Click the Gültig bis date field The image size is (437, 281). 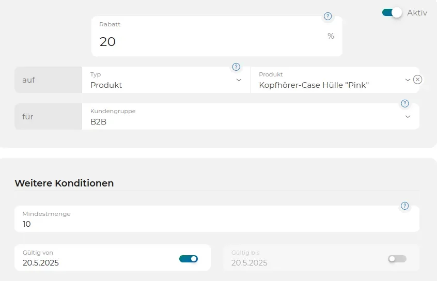(x=321, y=258)
